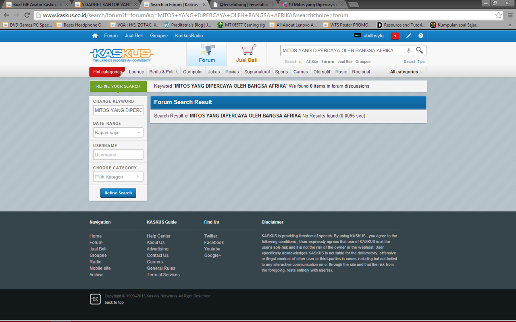Viewport: 516px width, 322px height.
Task: Open Movies category
Action: [232, 72]
